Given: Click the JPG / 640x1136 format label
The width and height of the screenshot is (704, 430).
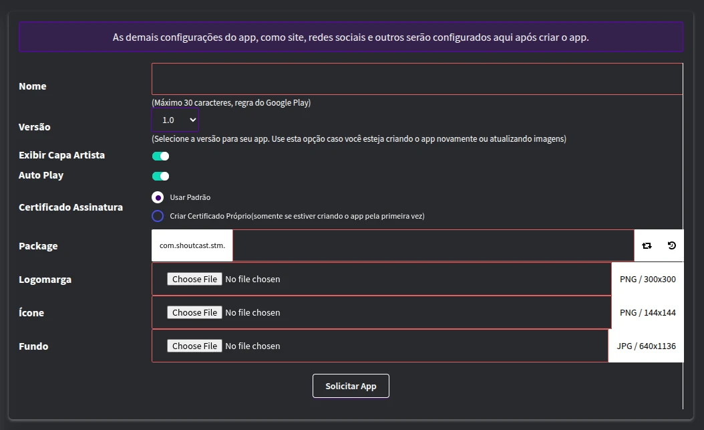Looking at the screenshot, I should click(646, 346).
